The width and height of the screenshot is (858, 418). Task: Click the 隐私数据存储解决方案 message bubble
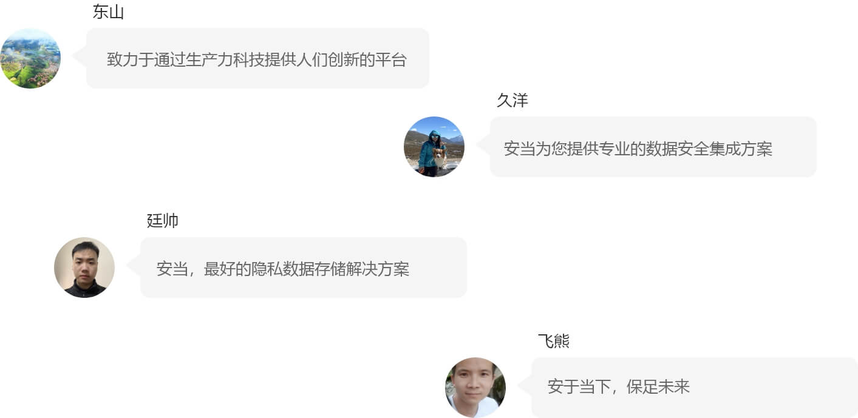pos(304,268)
